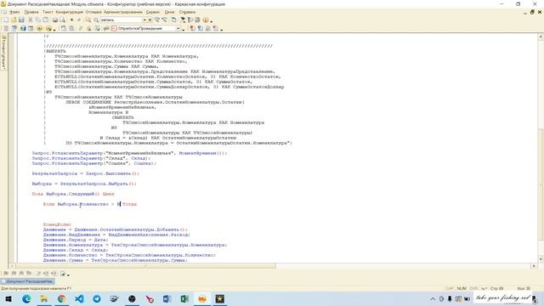544x306 pixels.
Task: Open the Окна menu
Action: pos(169,12)
